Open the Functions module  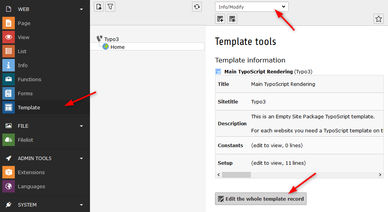click(x=29, y=80)
